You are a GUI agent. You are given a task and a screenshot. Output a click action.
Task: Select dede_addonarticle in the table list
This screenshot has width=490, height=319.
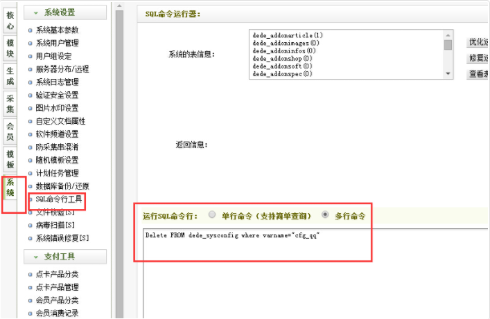(x=287, y=35)
